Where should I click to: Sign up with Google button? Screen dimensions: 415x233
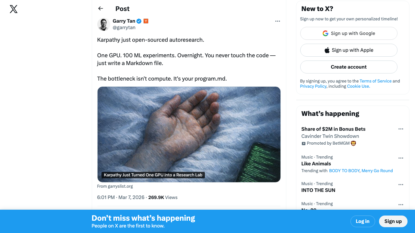click(x=349, y=33)
